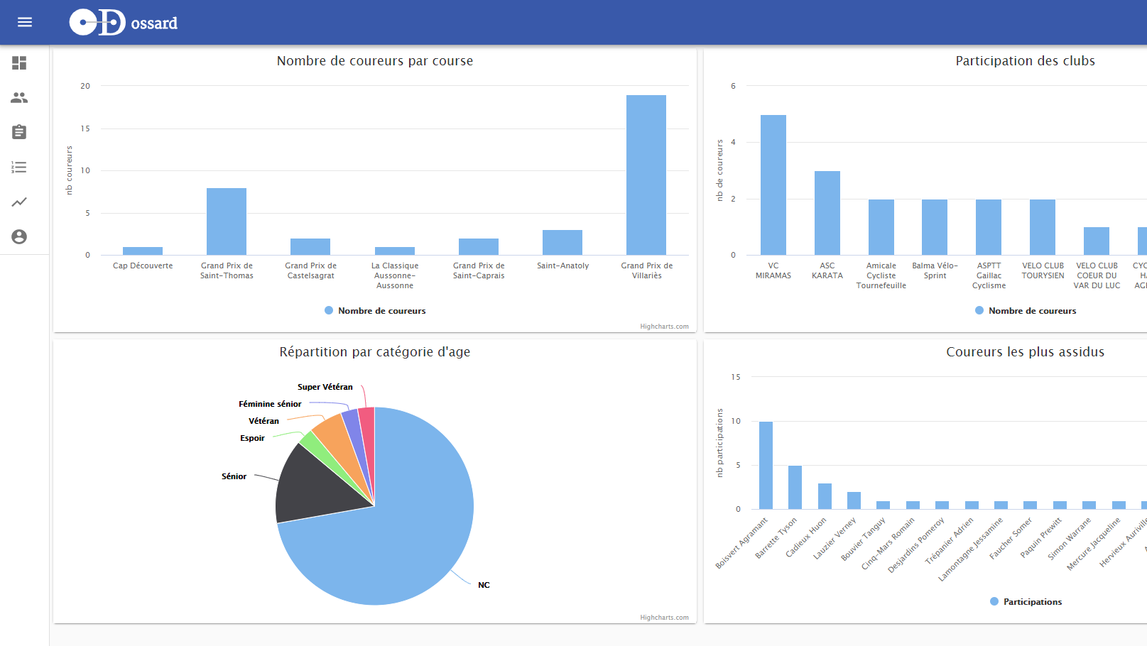Click the Barrette Tyson bar
The image size is (1147, 646).
[795, 487]
